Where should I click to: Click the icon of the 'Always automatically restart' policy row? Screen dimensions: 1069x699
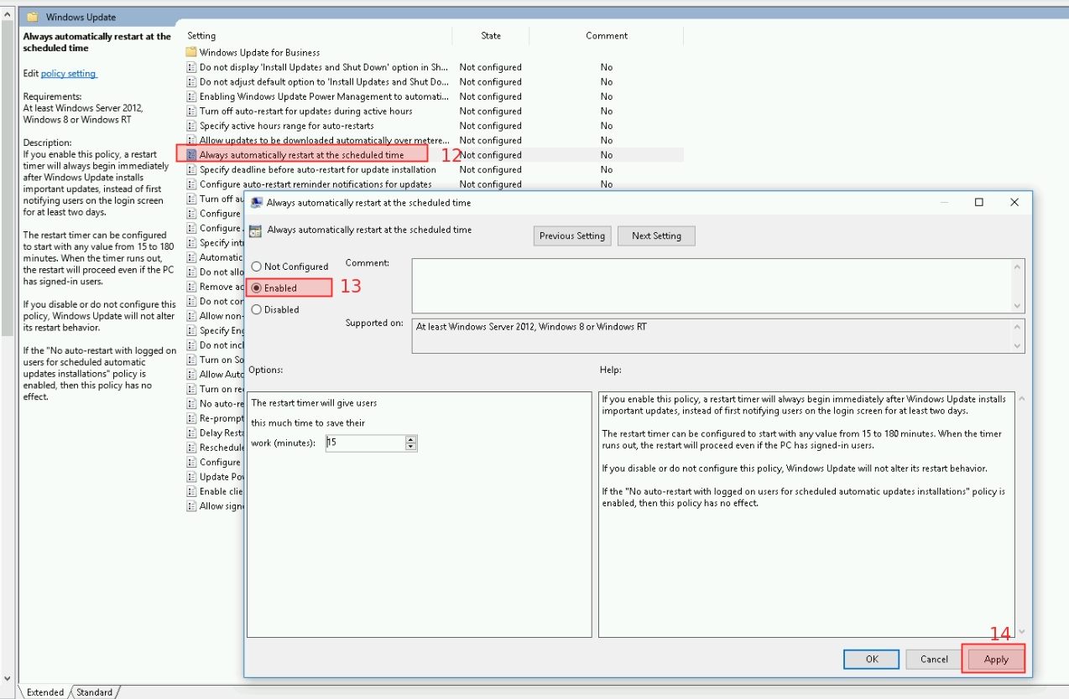(191, 155)
